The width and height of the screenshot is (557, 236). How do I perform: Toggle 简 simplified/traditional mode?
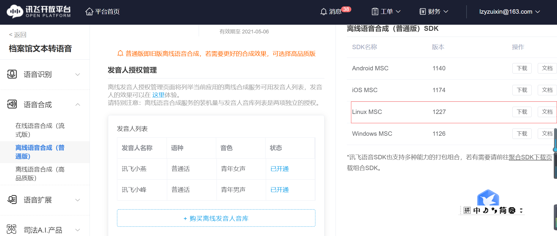(503, 210)
